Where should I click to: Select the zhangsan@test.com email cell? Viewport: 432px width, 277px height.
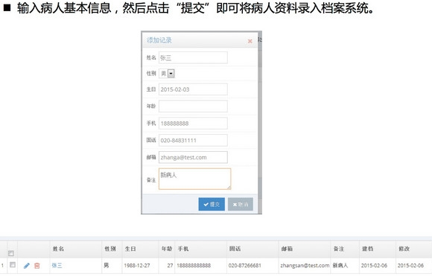click(x=305, y=266)
